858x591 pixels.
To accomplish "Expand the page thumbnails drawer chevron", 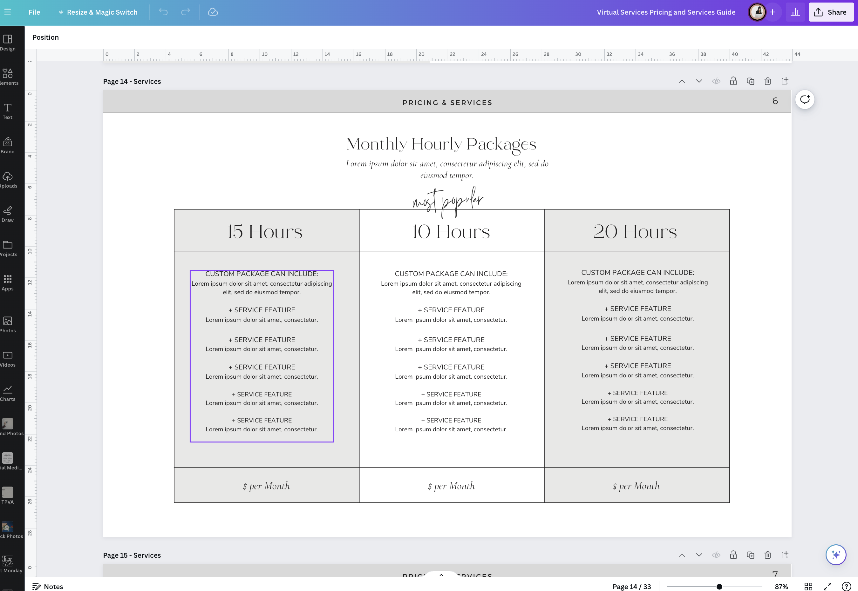I will [x=441, y=575].
